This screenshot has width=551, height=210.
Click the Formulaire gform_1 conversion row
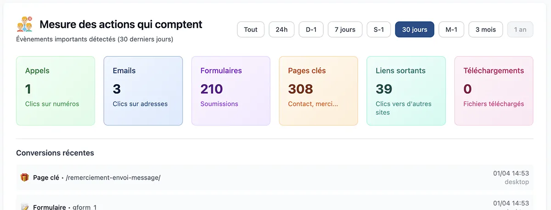coord(275,205)
